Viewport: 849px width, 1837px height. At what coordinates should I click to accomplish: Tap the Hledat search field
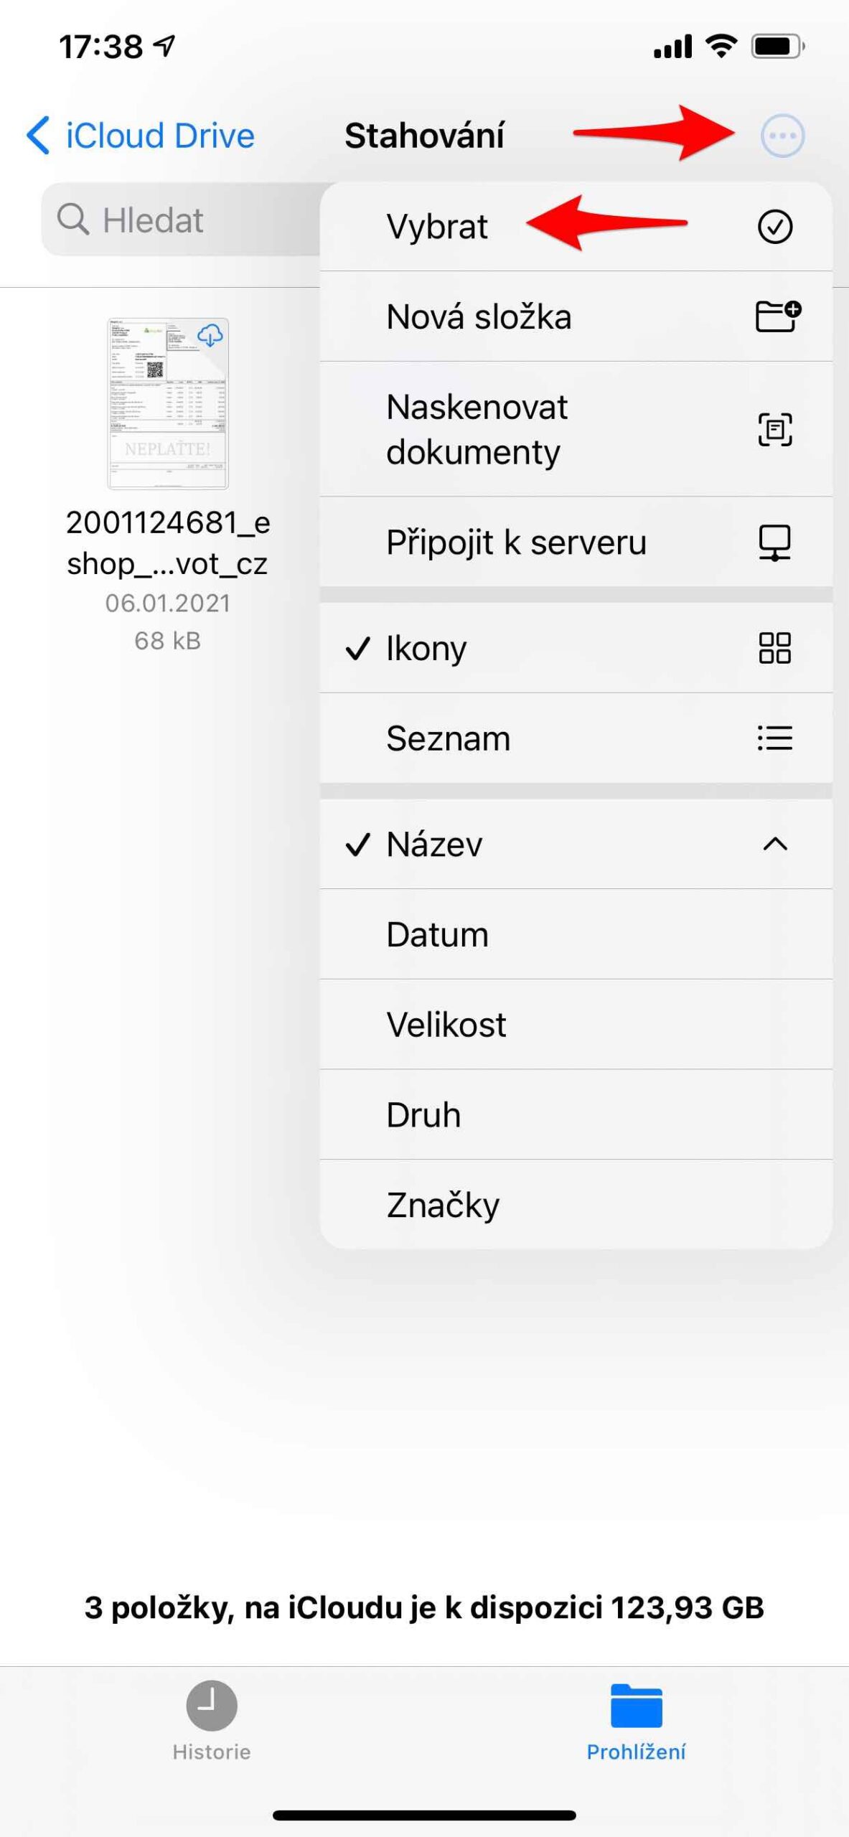pos(179,220)
